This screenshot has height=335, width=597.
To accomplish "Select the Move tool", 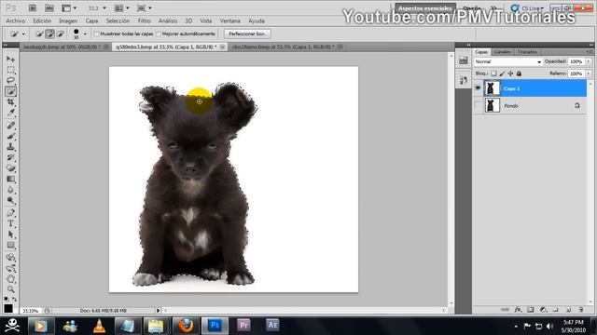I will point(10,60).
